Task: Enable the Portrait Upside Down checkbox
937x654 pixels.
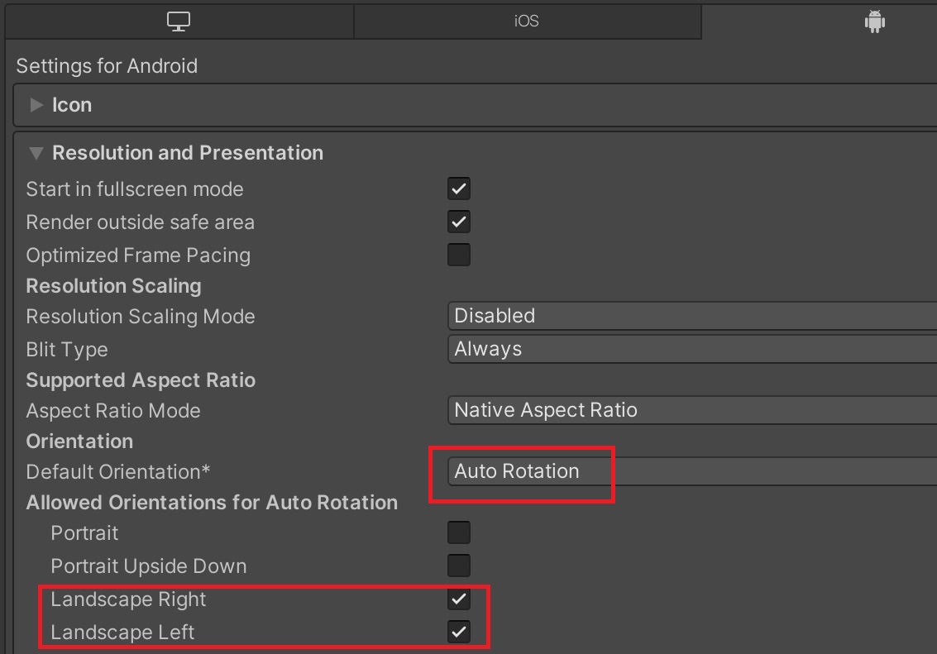Action: click(459, 566)
